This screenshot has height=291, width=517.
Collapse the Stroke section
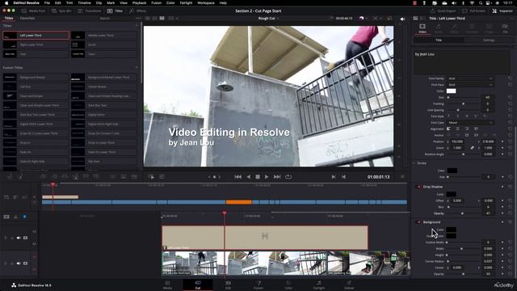pyautogui.click(x=414, y=163)
